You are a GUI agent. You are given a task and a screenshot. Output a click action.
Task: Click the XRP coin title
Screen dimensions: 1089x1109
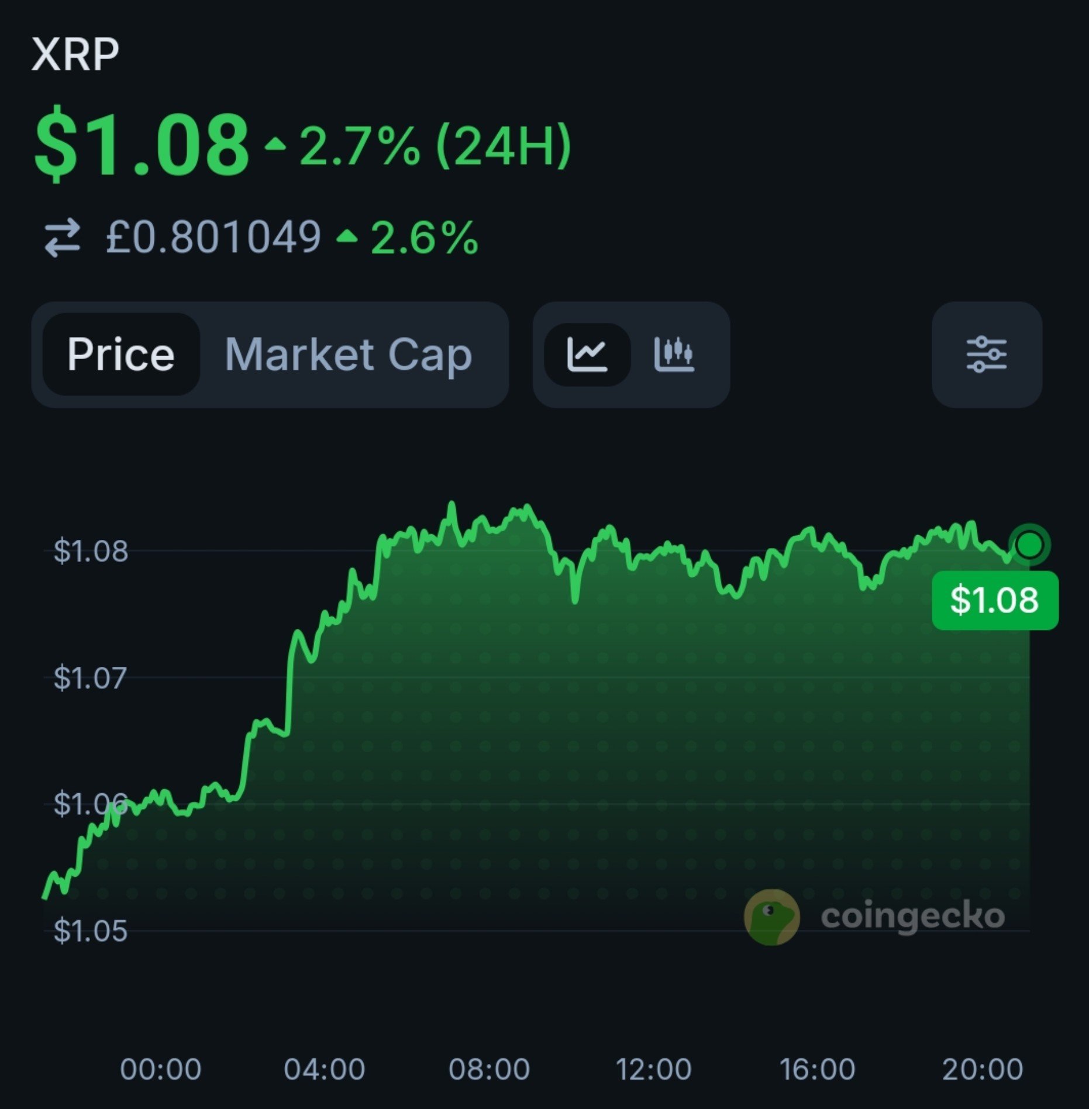[x=75, y=54]
